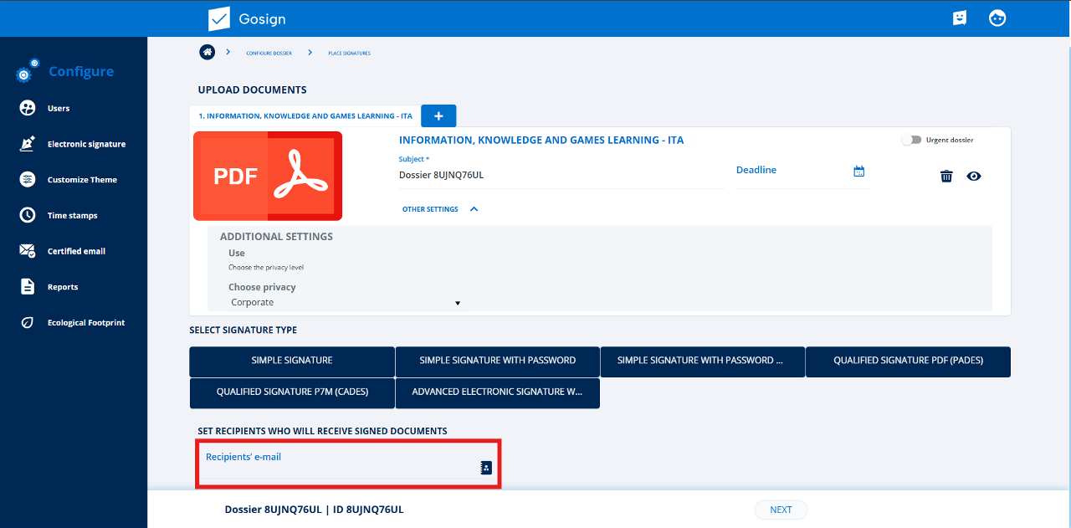Click the Recipients' e-mail field
This screenshot has width=1071, height=528.
(335, 469)
